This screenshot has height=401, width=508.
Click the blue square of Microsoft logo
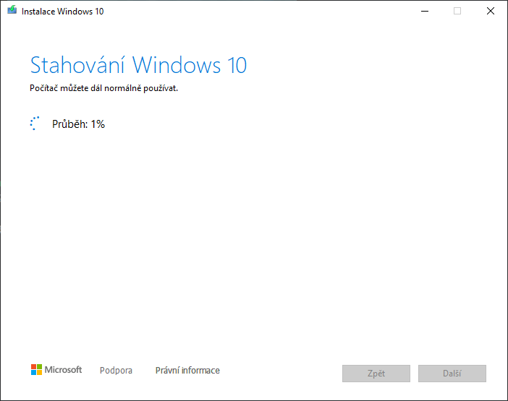(33, 373)
